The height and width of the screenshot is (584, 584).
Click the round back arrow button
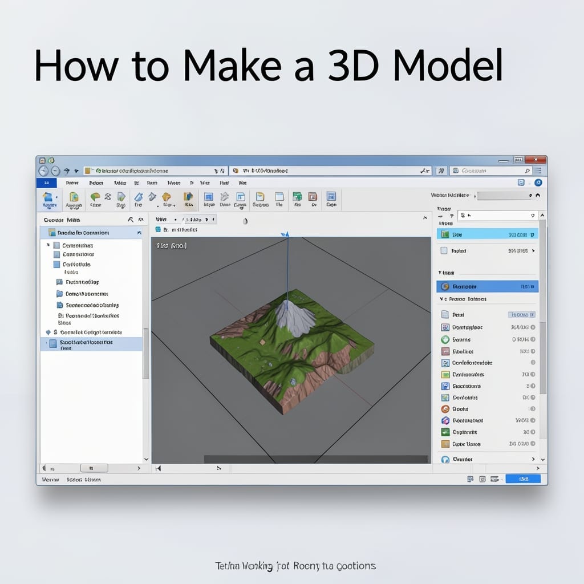tap(43, 171)
